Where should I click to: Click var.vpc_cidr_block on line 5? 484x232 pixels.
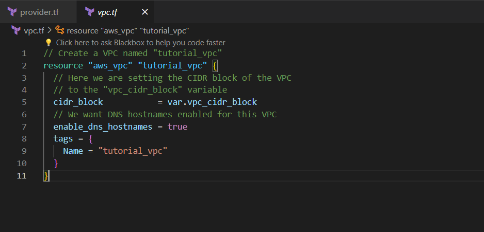212,102
